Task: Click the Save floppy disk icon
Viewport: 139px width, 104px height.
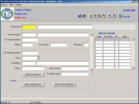Action: [x=79, y=16]
